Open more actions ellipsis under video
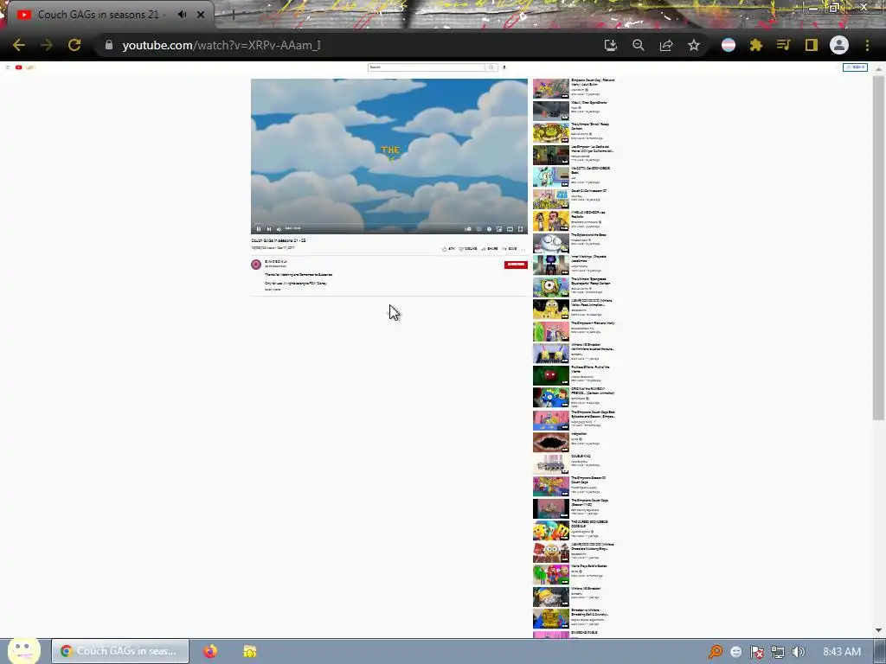 (x=523, y=248)
